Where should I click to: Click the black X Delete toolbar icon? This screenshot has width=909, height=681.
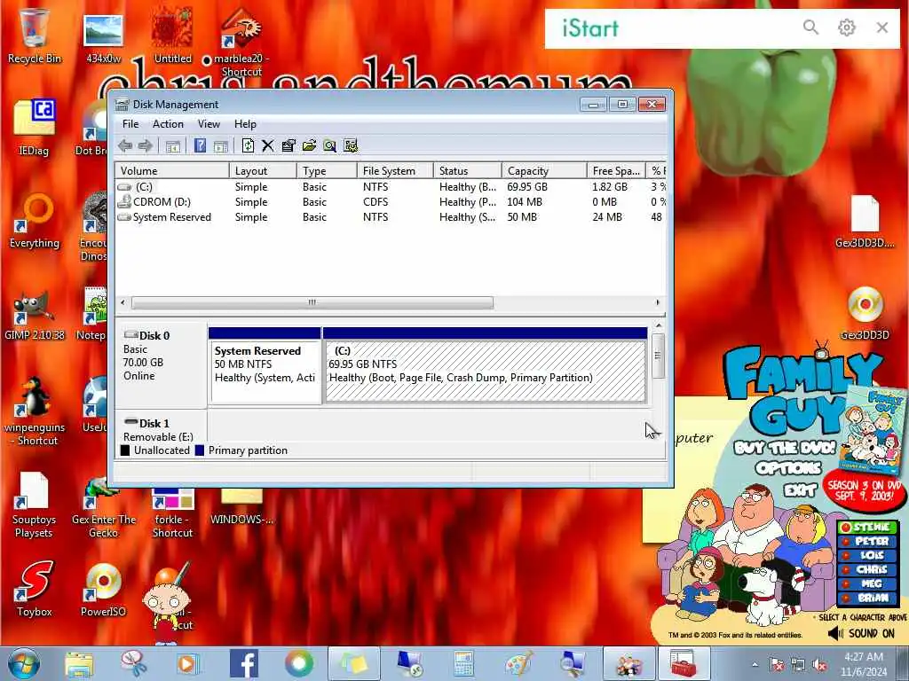coord(268,146)
